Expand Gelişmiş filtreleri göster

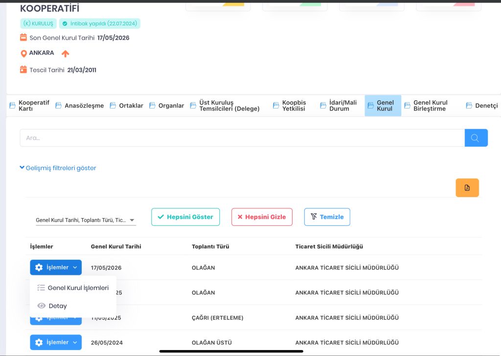pos(58,168)
